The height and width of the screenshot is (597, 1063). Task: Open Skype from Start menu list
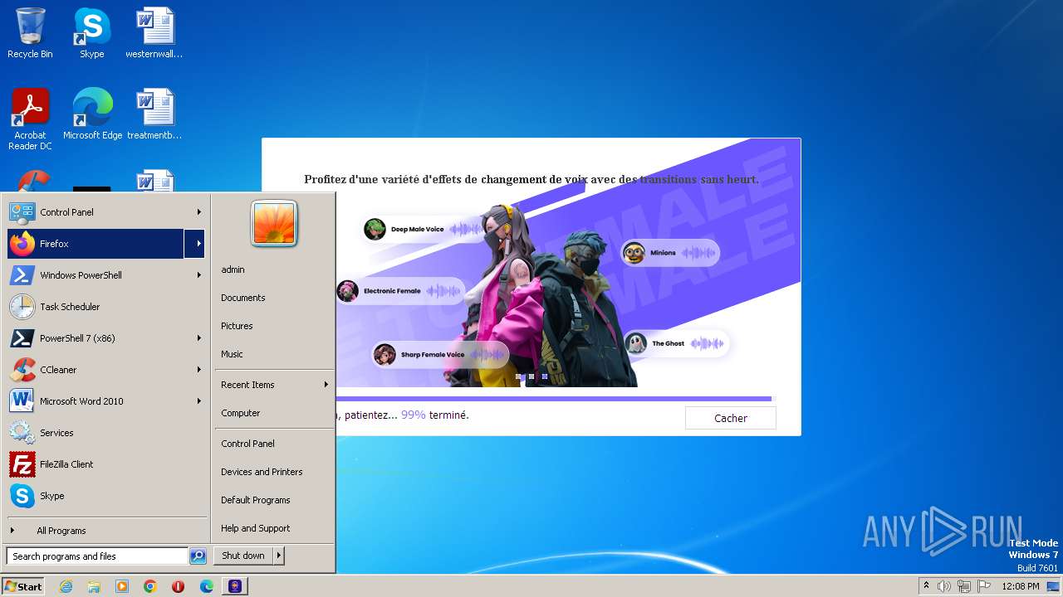(x=105, y=496)
